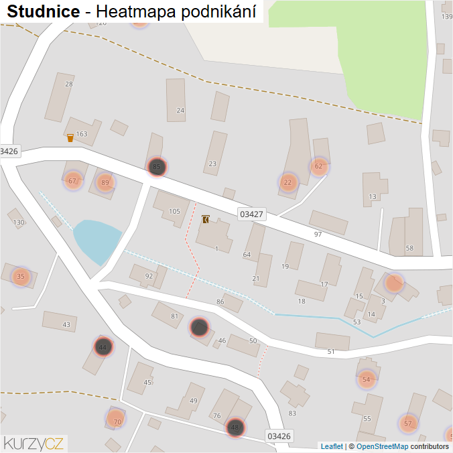Select the dark heatmap marker at 85

pos(157,167)
